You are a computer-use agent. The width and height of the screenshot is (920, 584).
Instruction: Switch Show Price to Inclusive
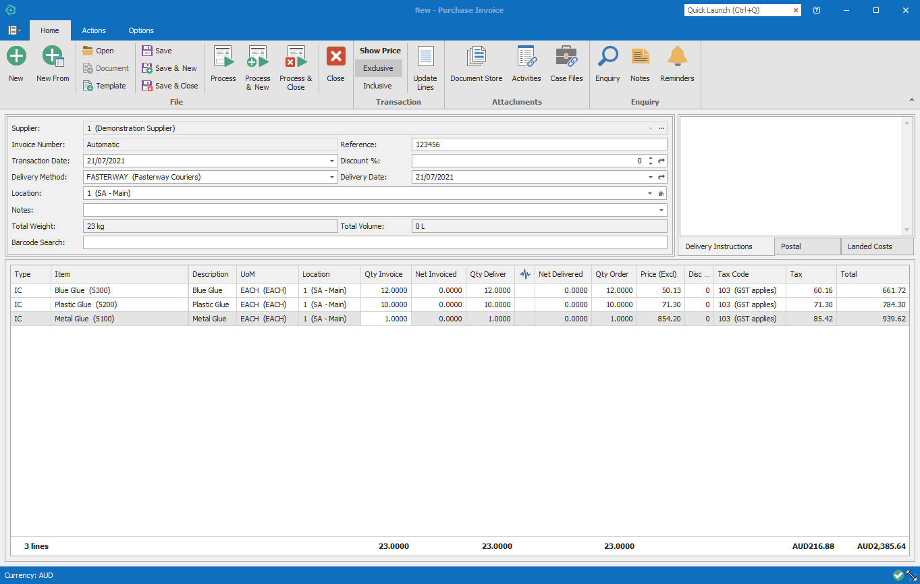[377, 86]
